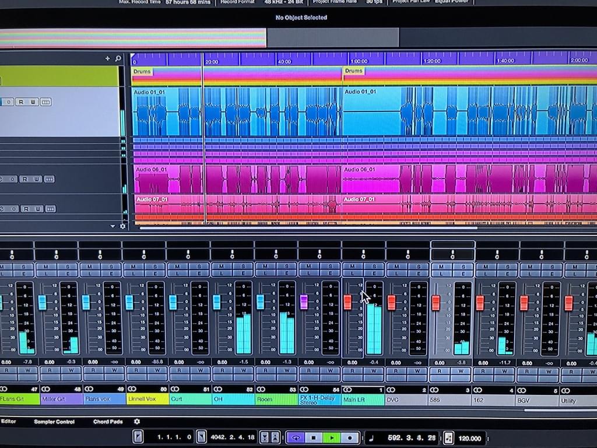Open the Find Tracks magnifier search
597x448 pixels.
tap(118, 58)
